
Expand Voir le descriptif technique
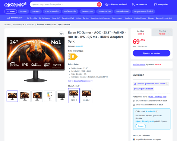(80, 81)
